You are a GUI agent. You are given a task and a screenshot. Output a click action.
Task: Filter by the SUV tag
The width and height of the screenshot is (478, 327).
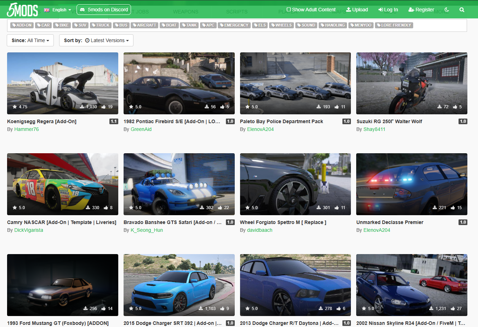pyautogui.click(x=80, y=25)
